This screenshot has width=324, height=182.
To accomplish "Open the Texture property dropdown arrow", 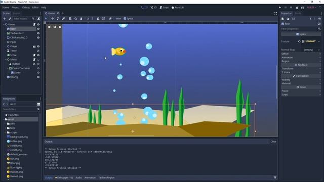I will point(319,41).
